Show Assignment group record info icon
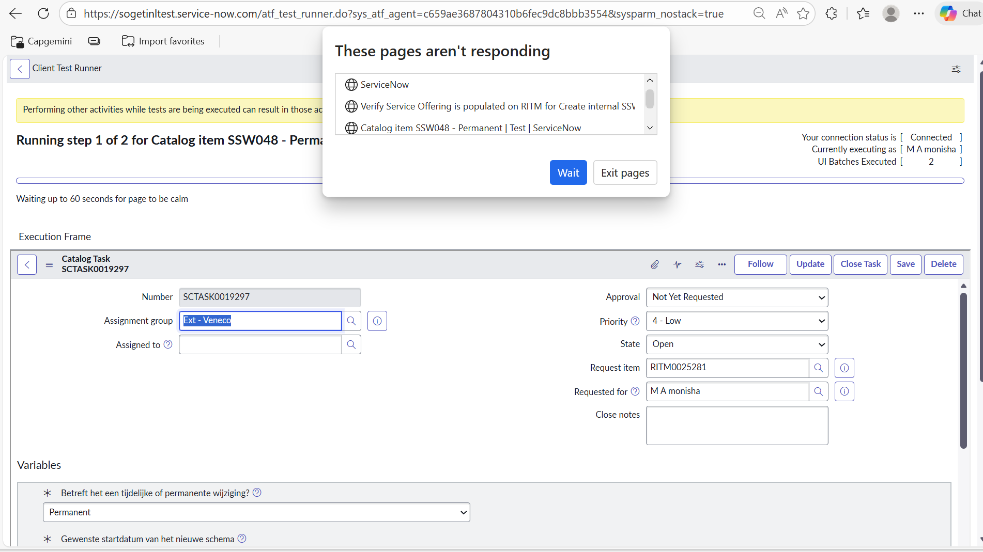The image size is (983, 552). [377, 321]
